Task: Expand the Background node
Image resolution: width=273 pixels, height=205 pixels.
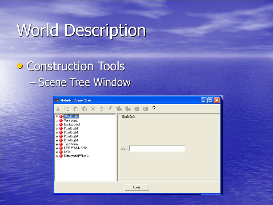Action: click(x=57, y=125)
